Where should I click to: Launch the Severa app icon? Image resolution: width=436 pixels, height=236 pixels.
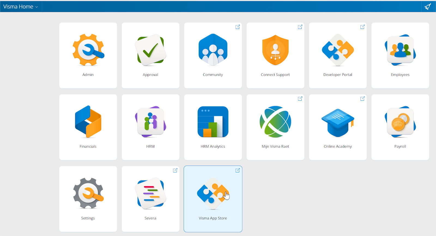tap(150, 193)
